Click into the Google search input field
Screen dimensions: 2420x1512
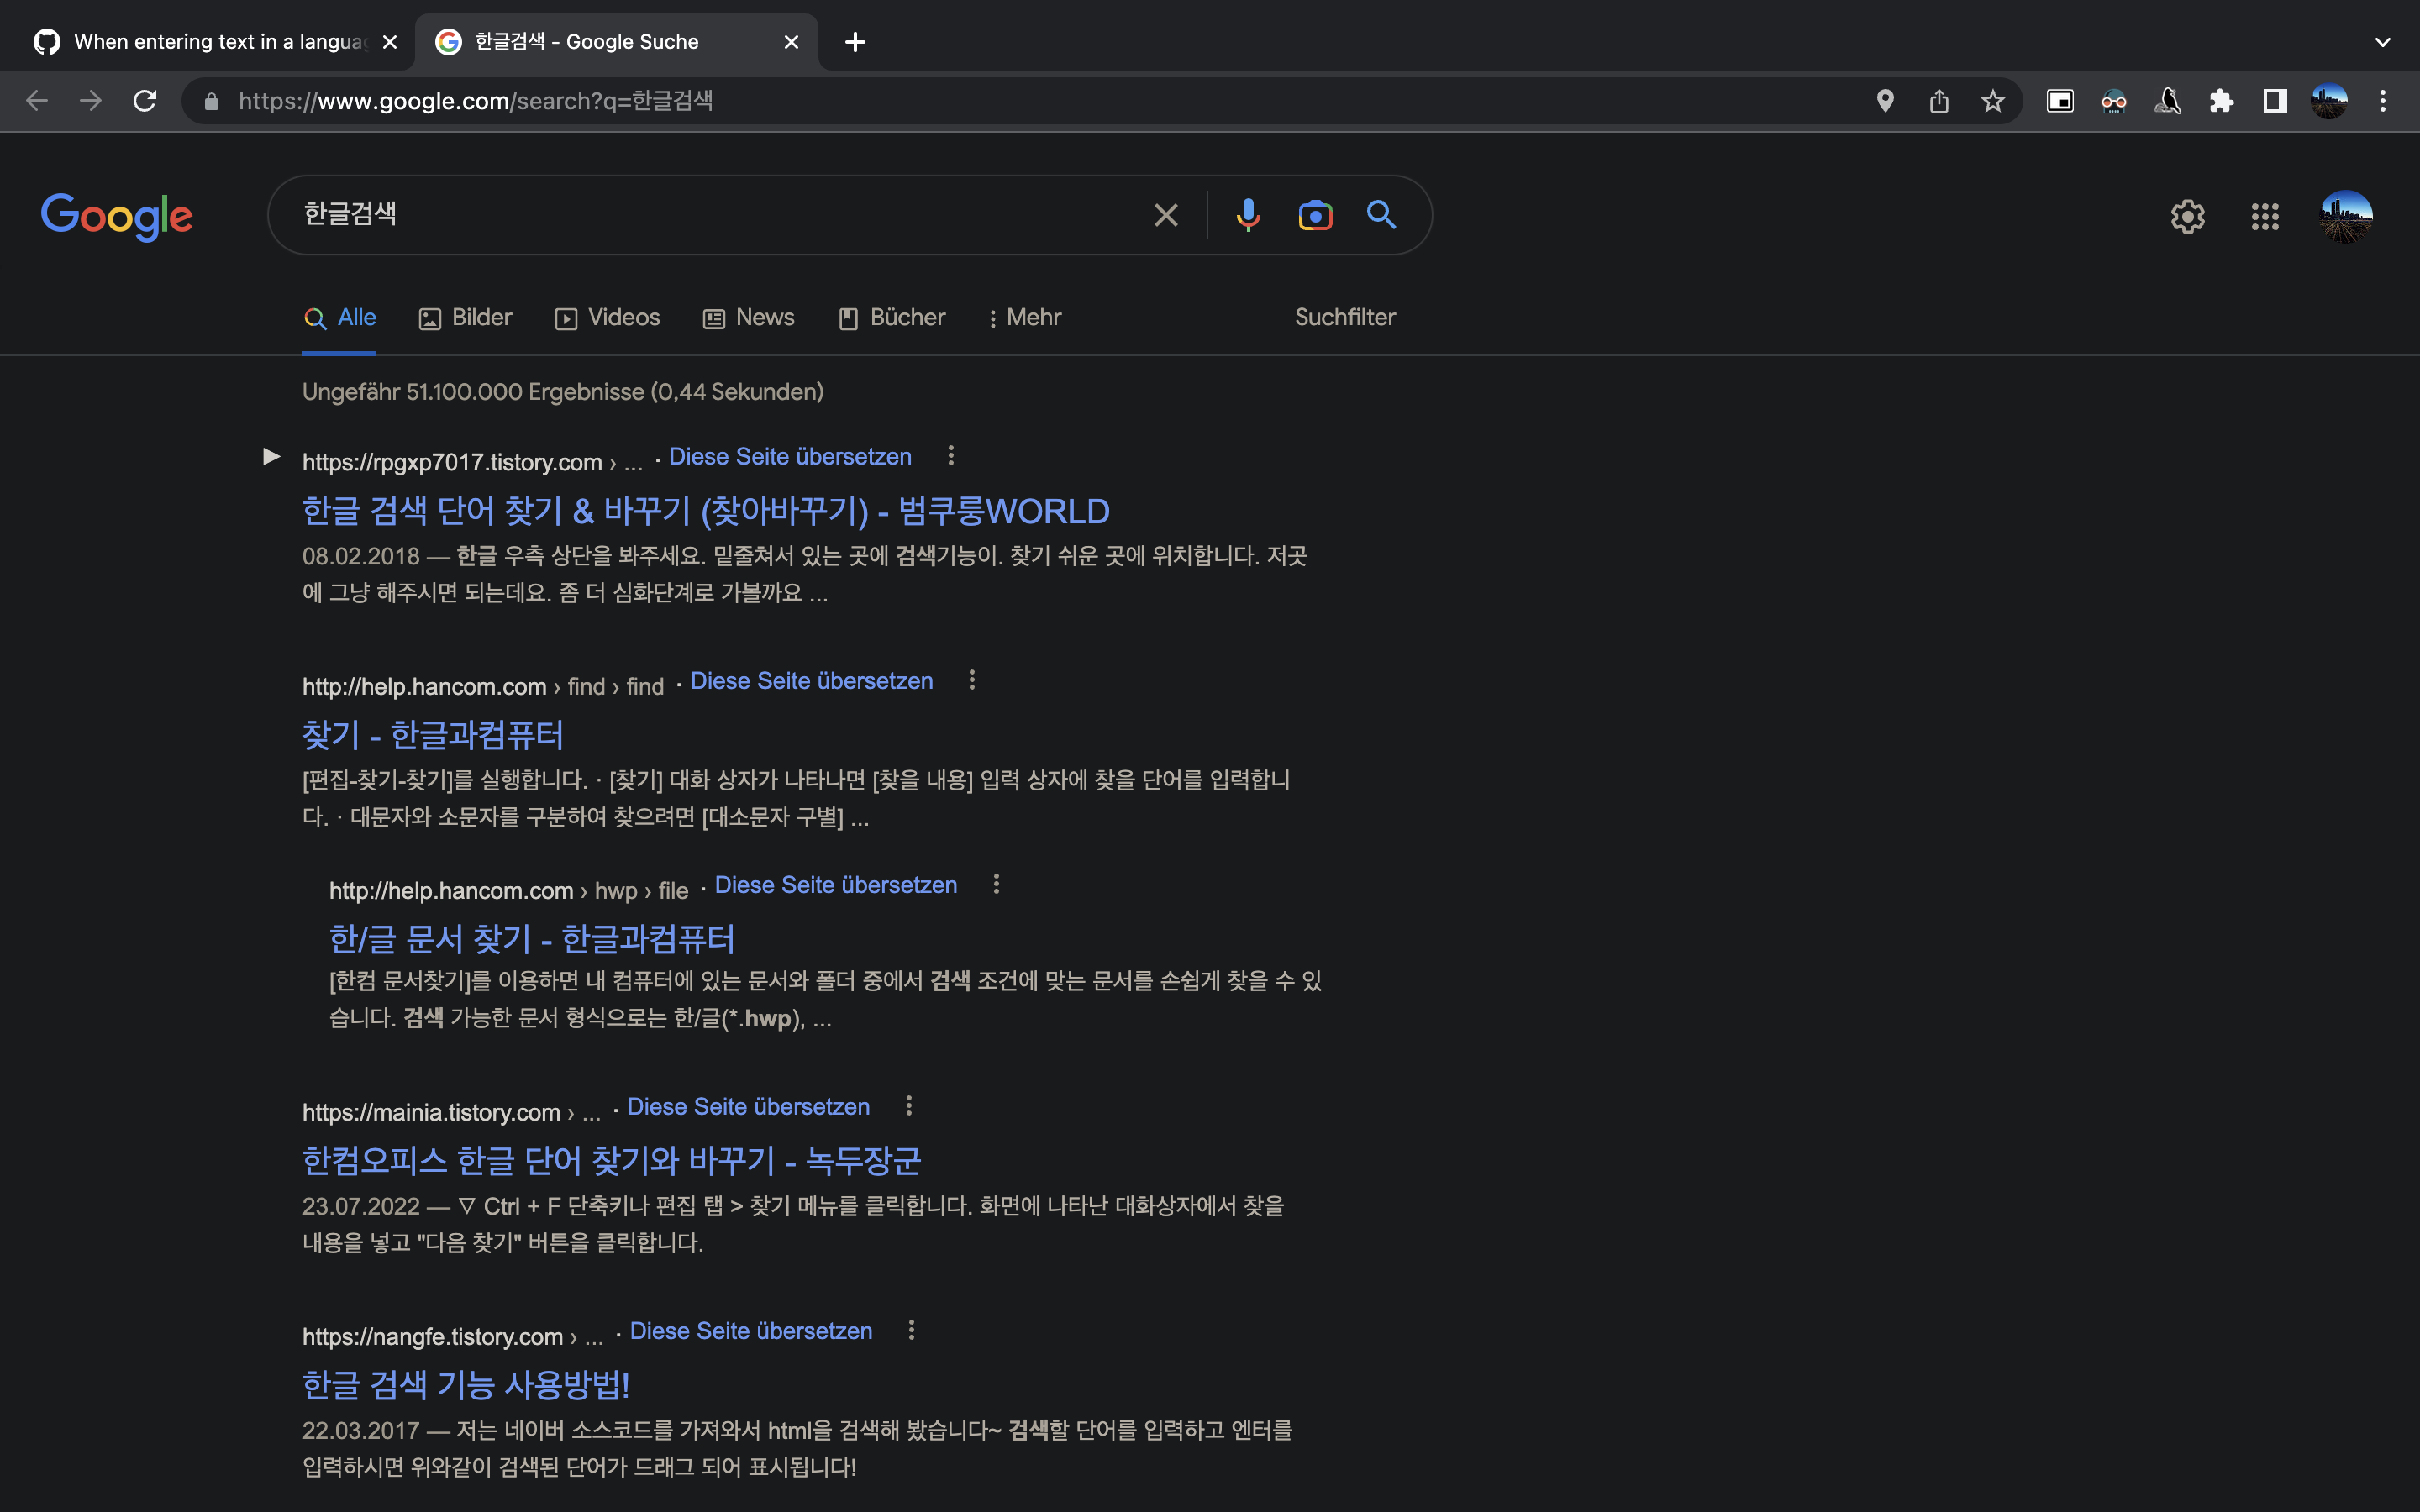tap(700, 215)
